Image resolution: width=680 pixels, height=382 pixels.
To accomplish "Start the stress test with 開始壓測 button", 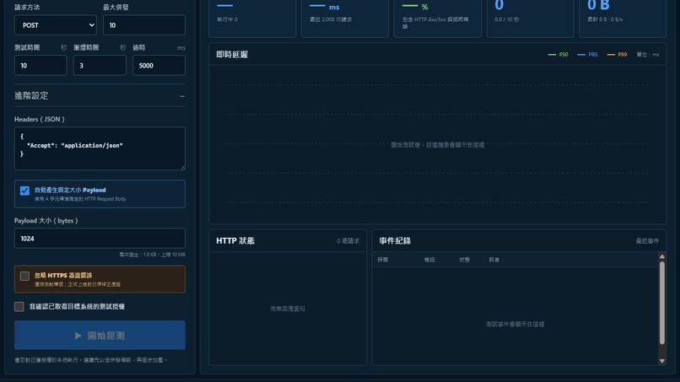I will (100, 335).
